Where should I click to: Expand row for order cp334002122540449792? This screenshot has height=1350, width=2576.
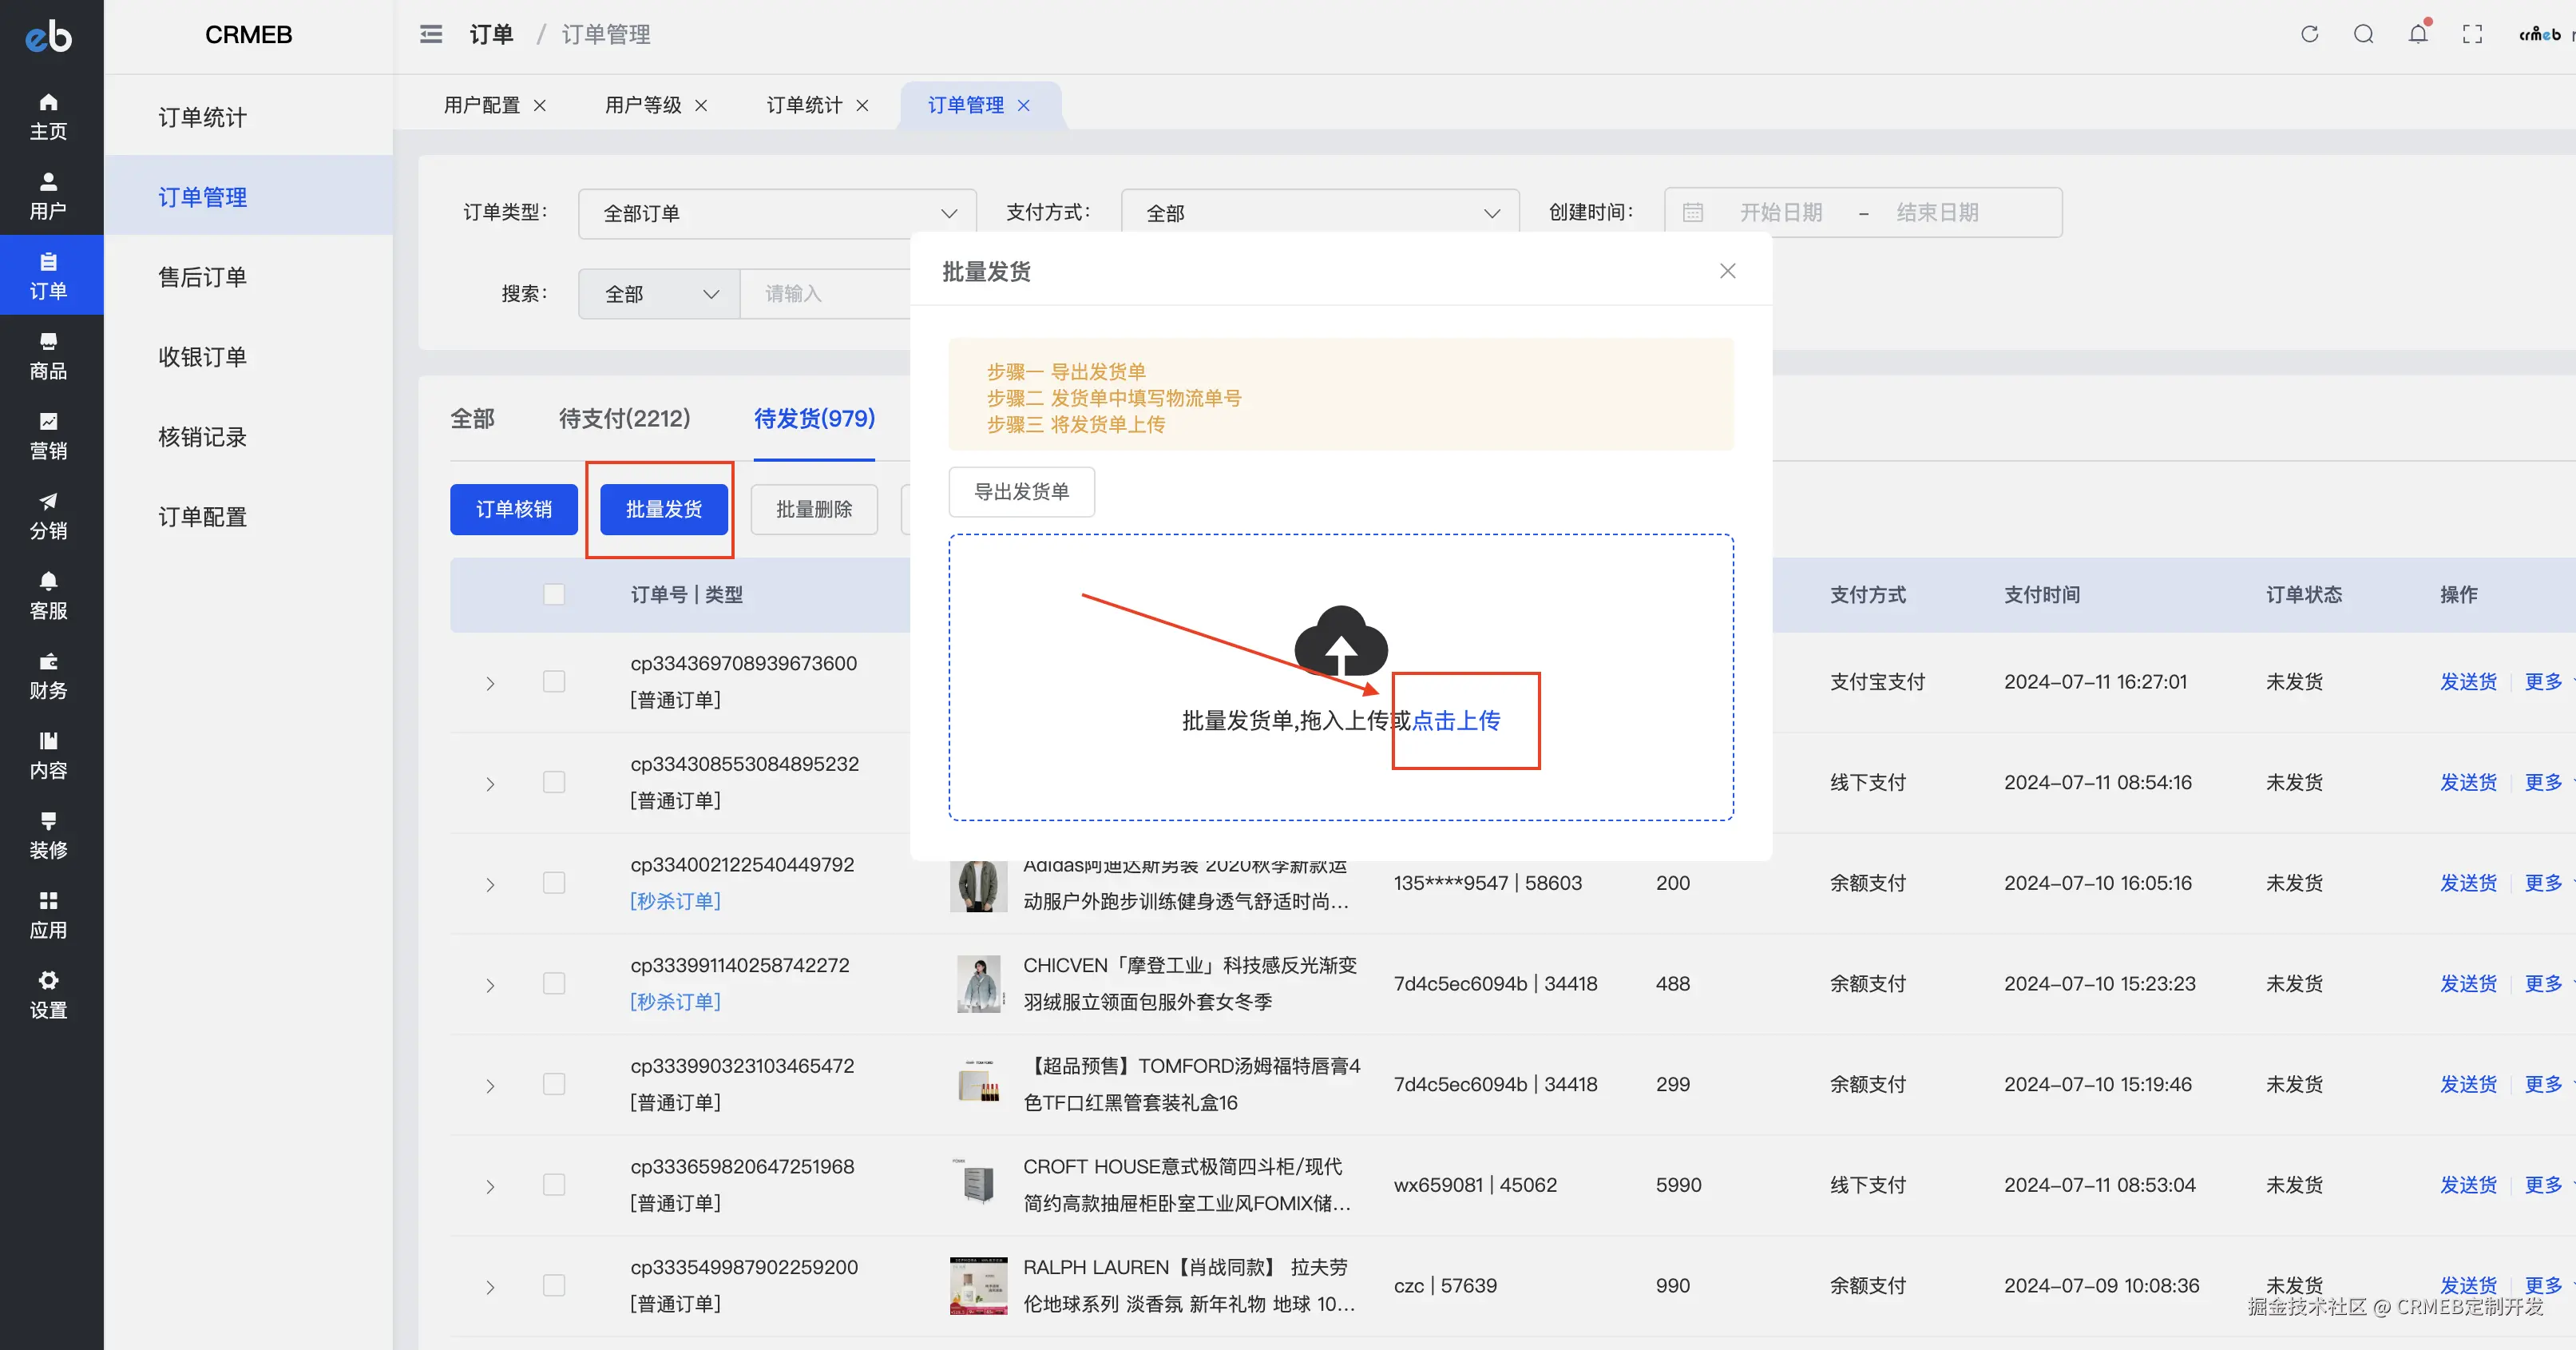(x=490, y=884)
